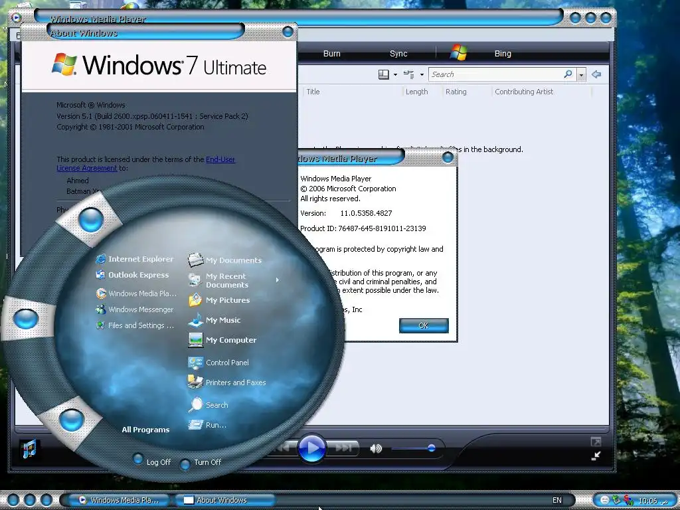Click the Log Off button
Viewport: 680px width, 510px height.
(x=152, y=462)
